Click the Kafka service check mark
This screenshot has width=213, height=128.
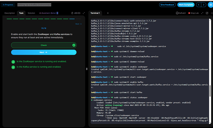13,67
